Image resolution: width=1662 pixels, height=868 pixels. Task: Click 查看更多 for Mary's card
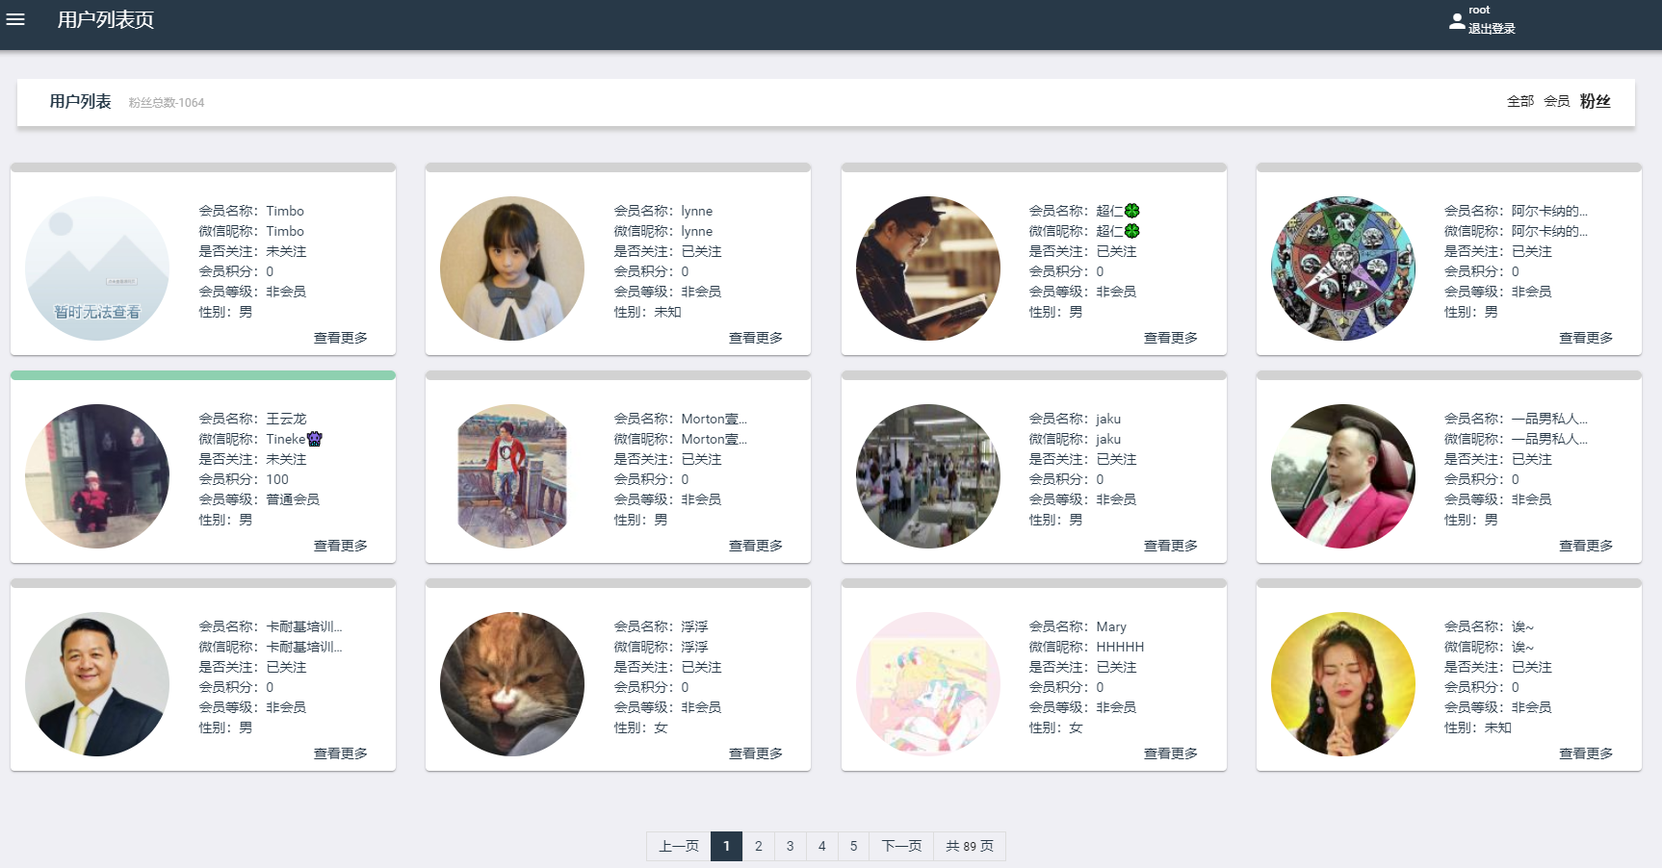(1170, 753)
